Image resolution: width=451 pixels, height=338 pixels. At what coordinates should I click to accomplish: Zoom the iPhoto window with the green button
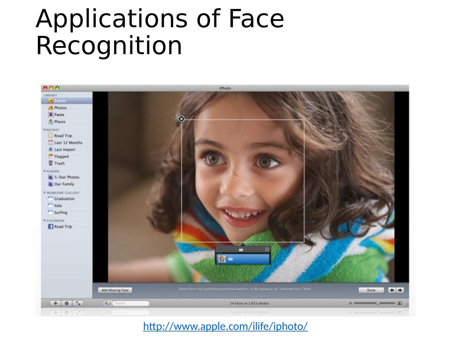coord(57,88)
